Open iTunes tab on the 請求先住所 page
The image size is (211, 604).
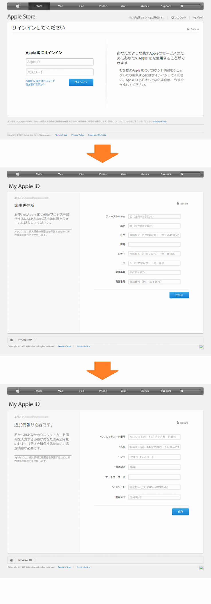[145, 174]
